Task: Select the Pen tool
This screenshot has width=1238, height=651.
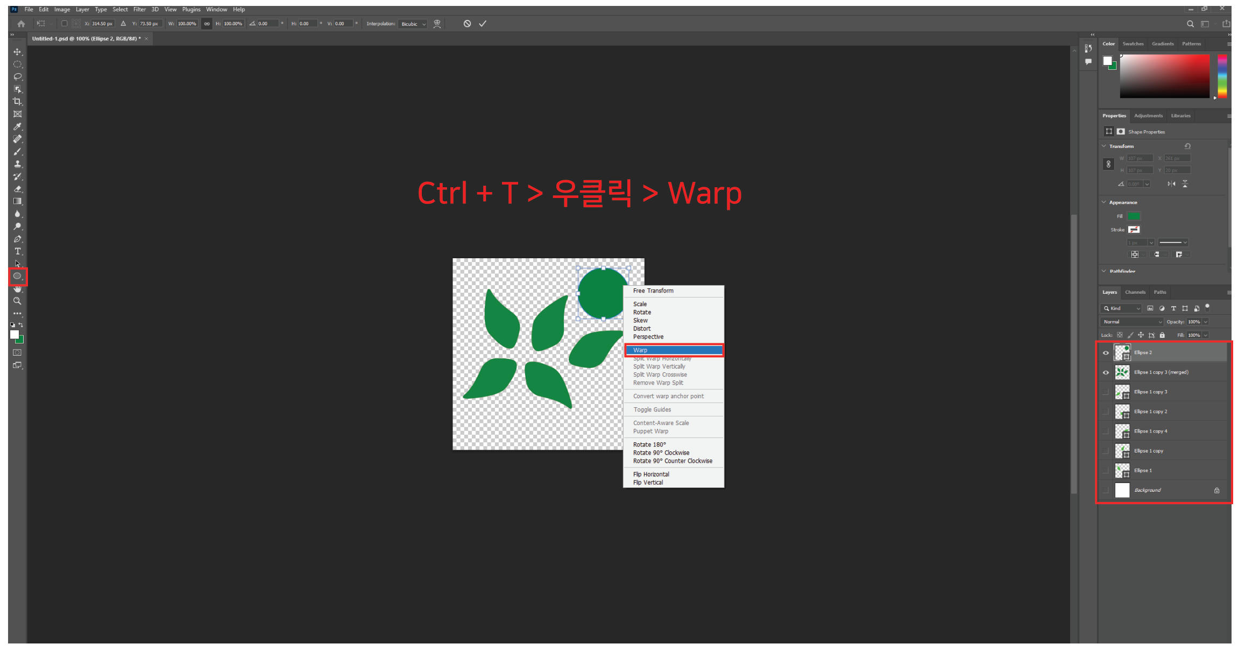Action: [x=17, y=239]
